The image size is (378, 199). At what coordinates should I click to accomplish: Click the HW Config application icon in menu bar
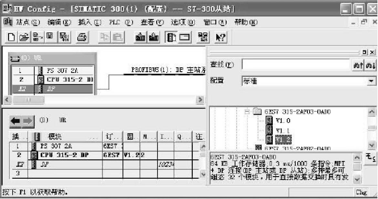tap(7, 22)
